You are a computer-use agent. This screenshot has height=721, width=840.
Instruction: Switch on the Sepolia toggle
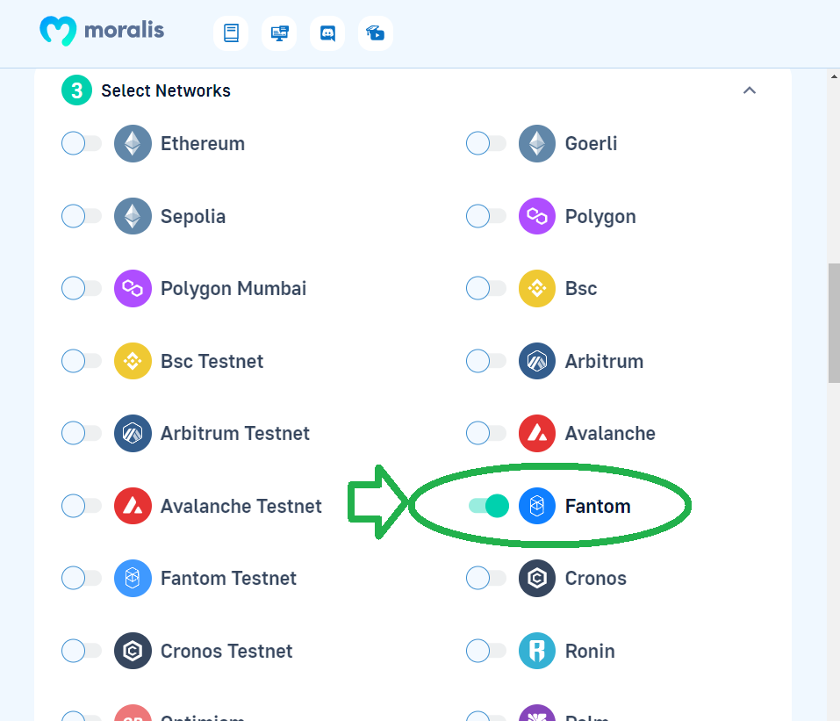tap(82, 216)
